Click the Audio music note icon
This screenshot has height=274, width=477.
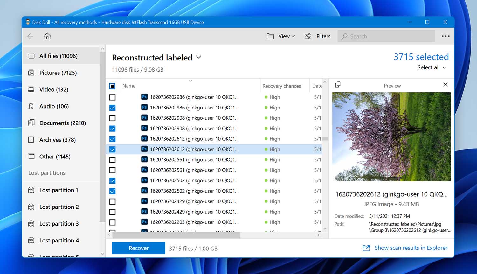pos(31,106)
